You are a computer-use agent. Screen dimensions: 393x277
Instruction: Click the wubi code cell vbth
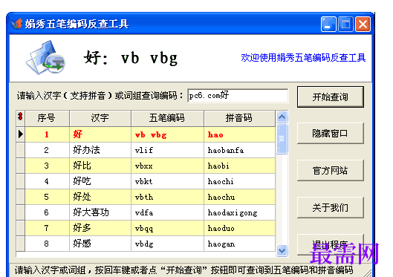(x=167, y=197)
